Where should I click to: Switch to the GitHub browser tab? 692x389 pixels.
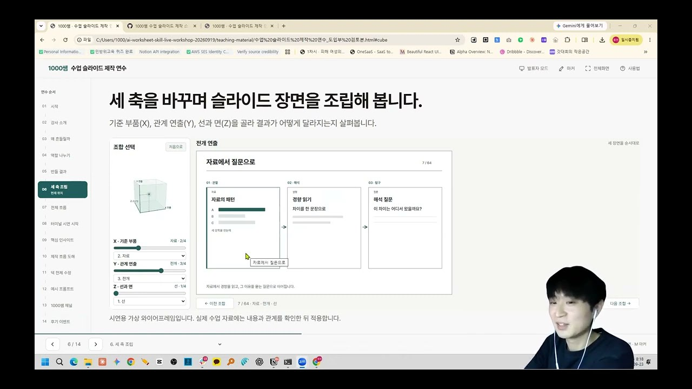161,26
